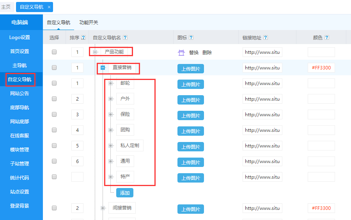This screenshot has width=351, height=220.
Task: Click the help icon beside 排序 header
Action: point(83,38)
